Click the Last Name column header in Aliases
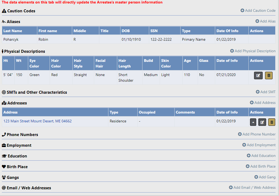Image resolution: width=279 pixels, height=196 pixels. (13, 31)
